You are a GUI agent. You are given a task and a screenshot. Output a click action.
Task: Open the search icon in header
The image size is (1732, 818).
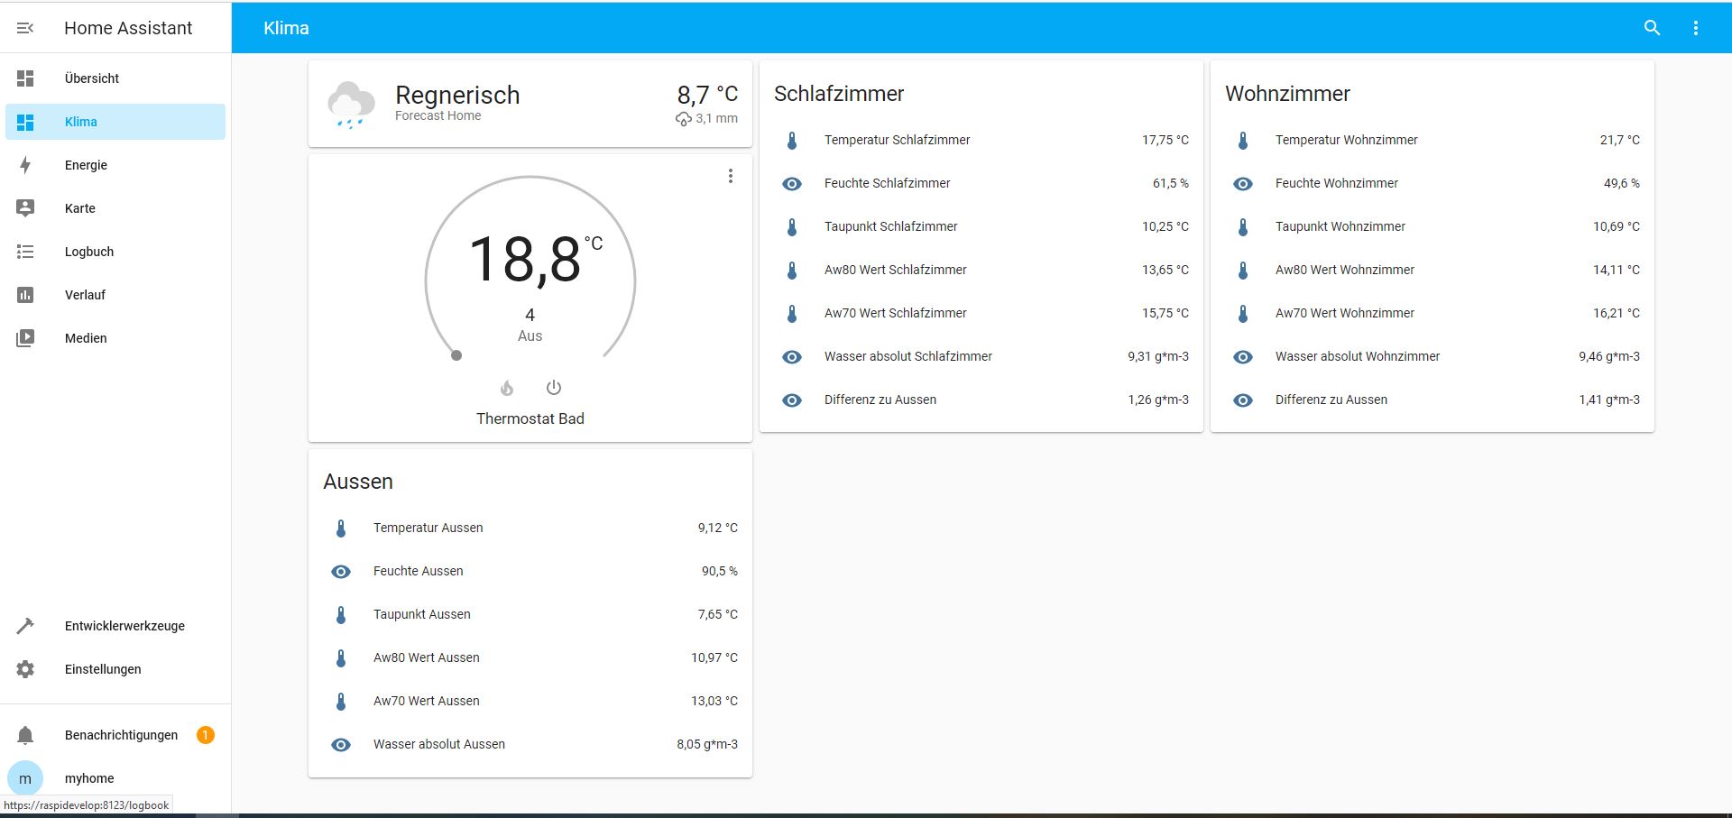pyautogui.click(x=1652, y=28)
